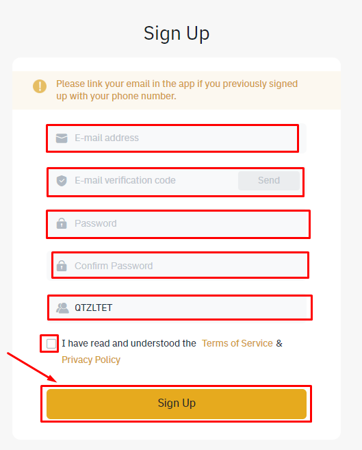Focus the E-mail verification code input
Image resolution: width=362 pixels, height=450 pixels.
(x=155, y=181)
